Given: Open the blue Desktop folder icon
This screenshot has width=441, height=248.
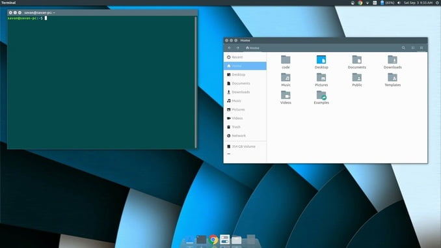Looking at the screenshot, I should (x=321, y=62).
